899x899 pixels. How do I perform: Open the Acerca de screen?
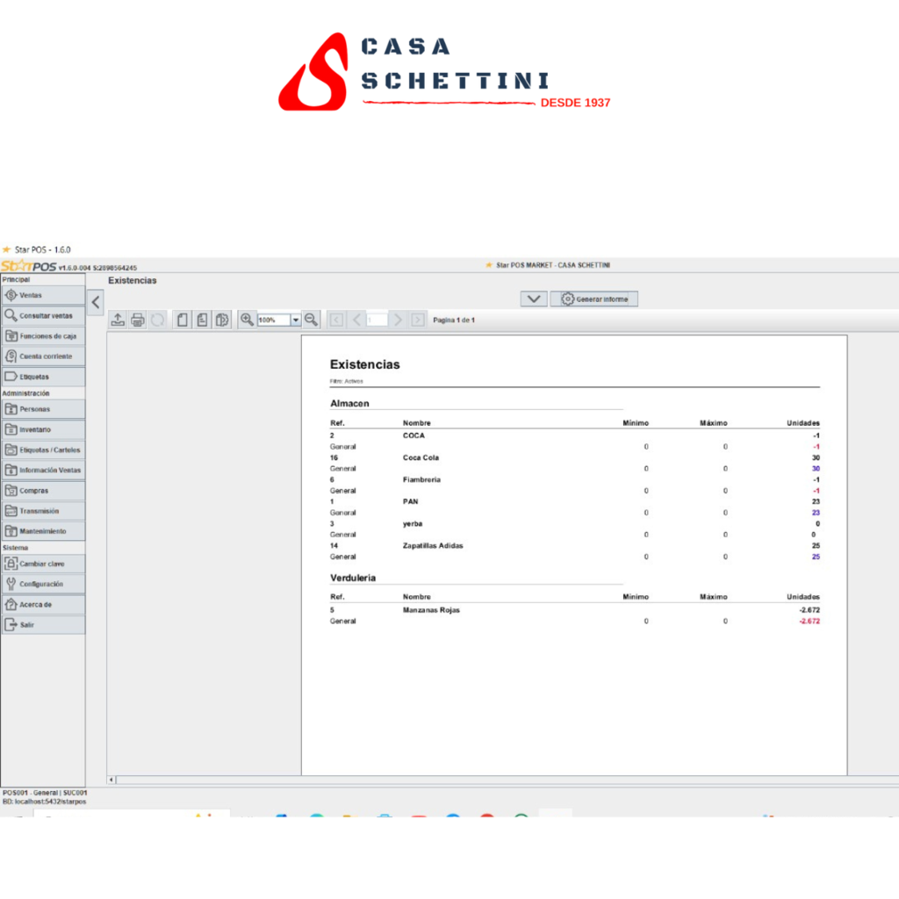pos(43,604)
